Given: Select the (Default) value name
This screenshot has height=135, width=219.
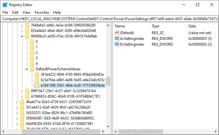Looking at the screenshot, I should (127, 33).
